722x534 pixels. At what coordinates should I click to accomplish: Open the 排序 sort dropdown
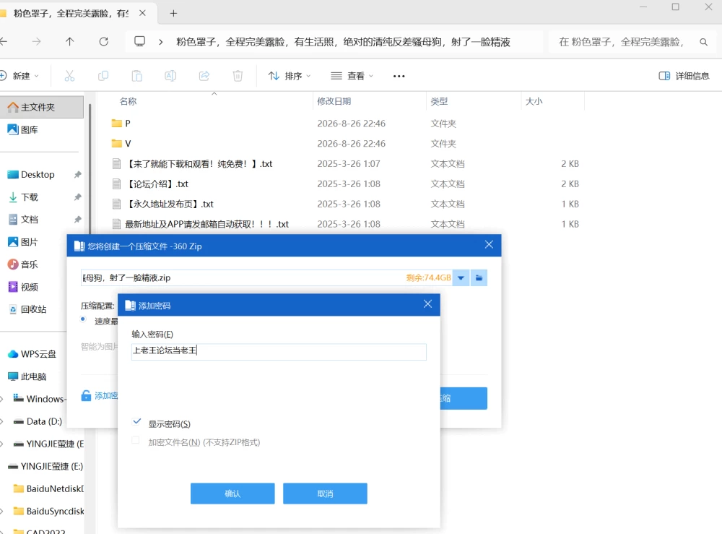coord(290,76)
